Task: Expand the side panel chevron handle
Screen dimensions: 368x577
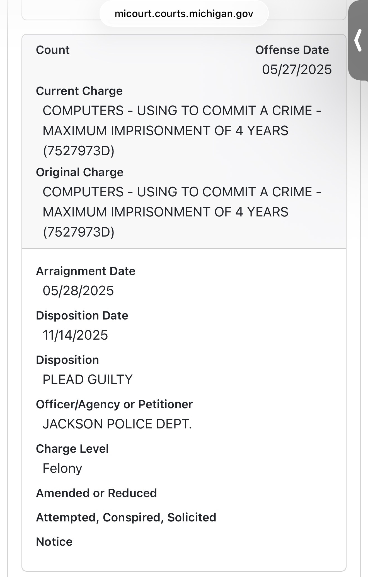Action: [358, 40]
